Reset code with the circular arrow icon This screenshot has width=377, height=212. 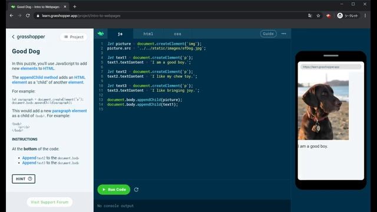136,190
